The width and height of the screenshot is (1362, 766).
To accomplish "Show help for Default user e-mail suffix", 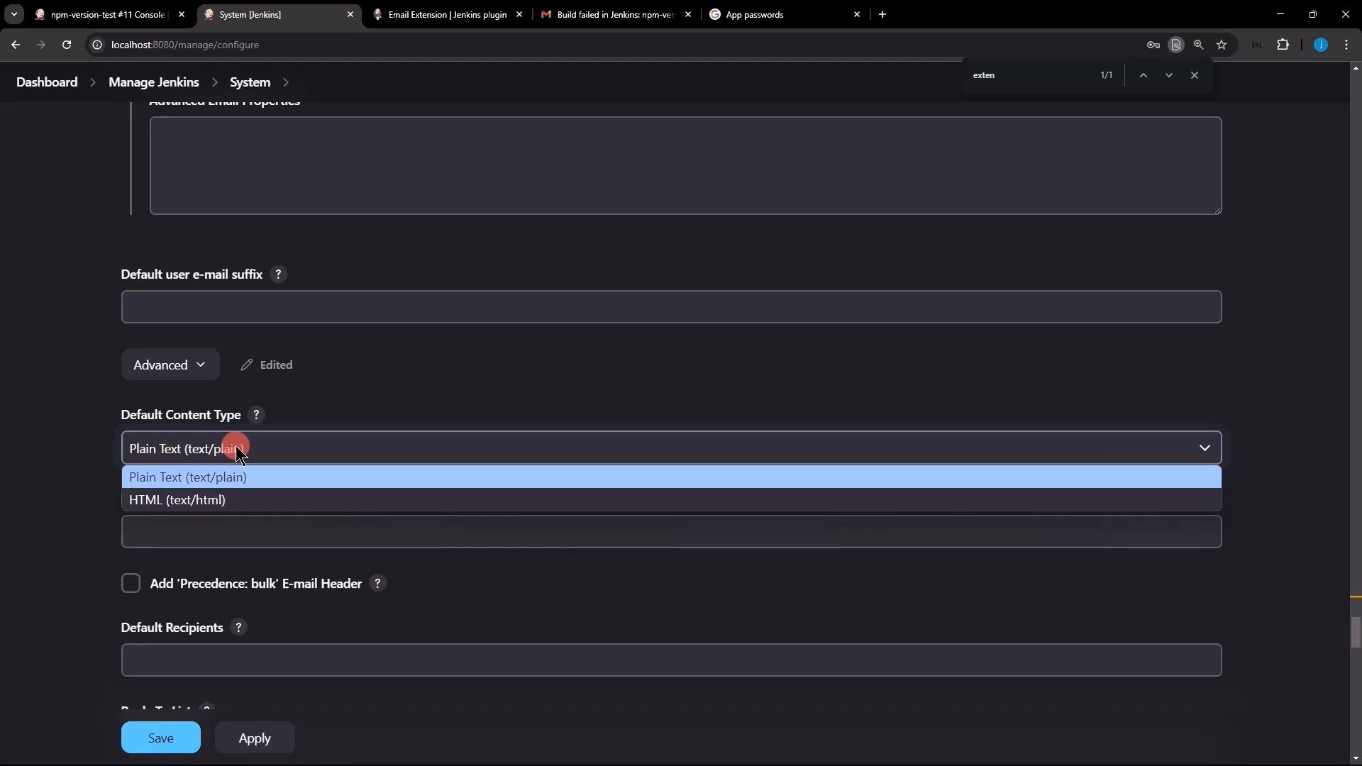I will [x=278, y=274].
